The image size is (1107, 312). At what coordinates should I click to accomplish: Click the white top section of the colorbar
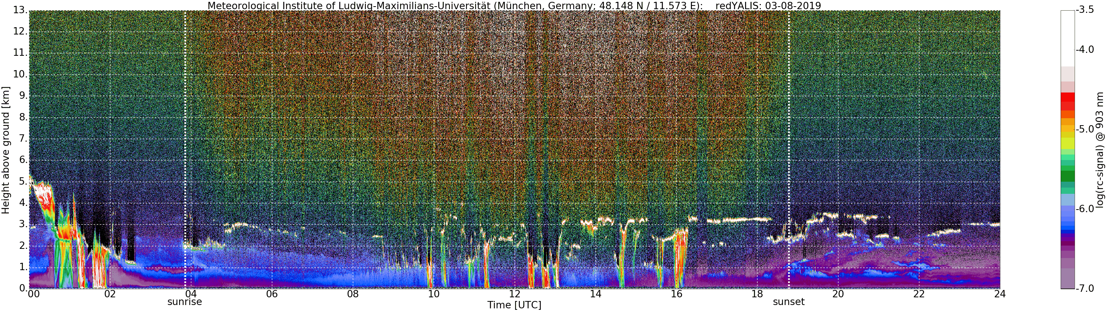(1068, 38)
